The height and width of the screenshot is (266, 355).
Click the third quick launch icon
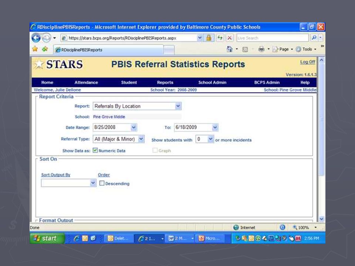pos(93,238)
